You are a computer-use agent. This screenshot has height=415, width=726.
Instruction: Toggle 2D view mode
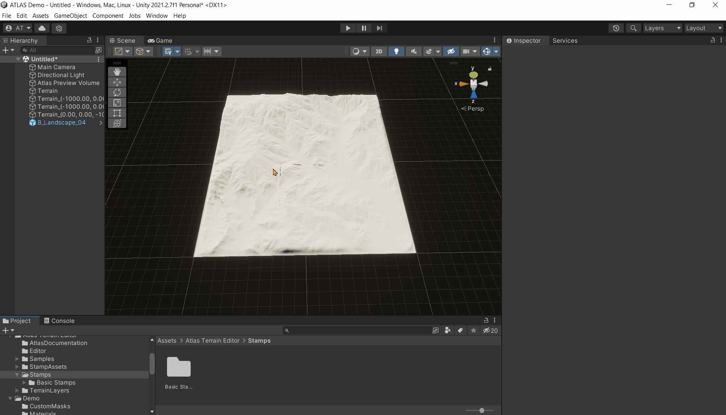coord(379,51)
